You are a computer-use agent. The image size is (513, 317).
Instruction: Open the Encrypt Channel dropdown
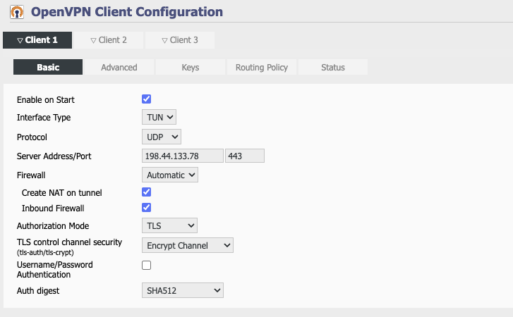pyautogui.click(x=188, y=245)
